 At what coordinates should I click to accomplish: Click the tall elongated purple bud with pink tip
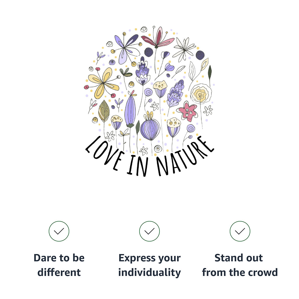131,109
